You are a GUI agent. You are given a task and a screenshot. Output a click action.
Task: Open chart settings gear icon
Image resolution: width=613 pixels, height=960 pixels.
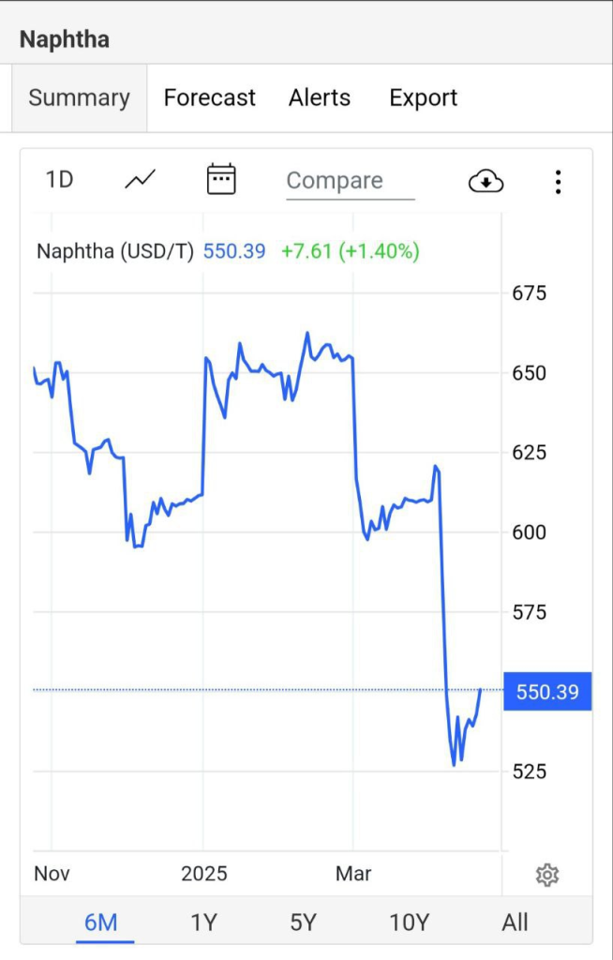(546, 875)
